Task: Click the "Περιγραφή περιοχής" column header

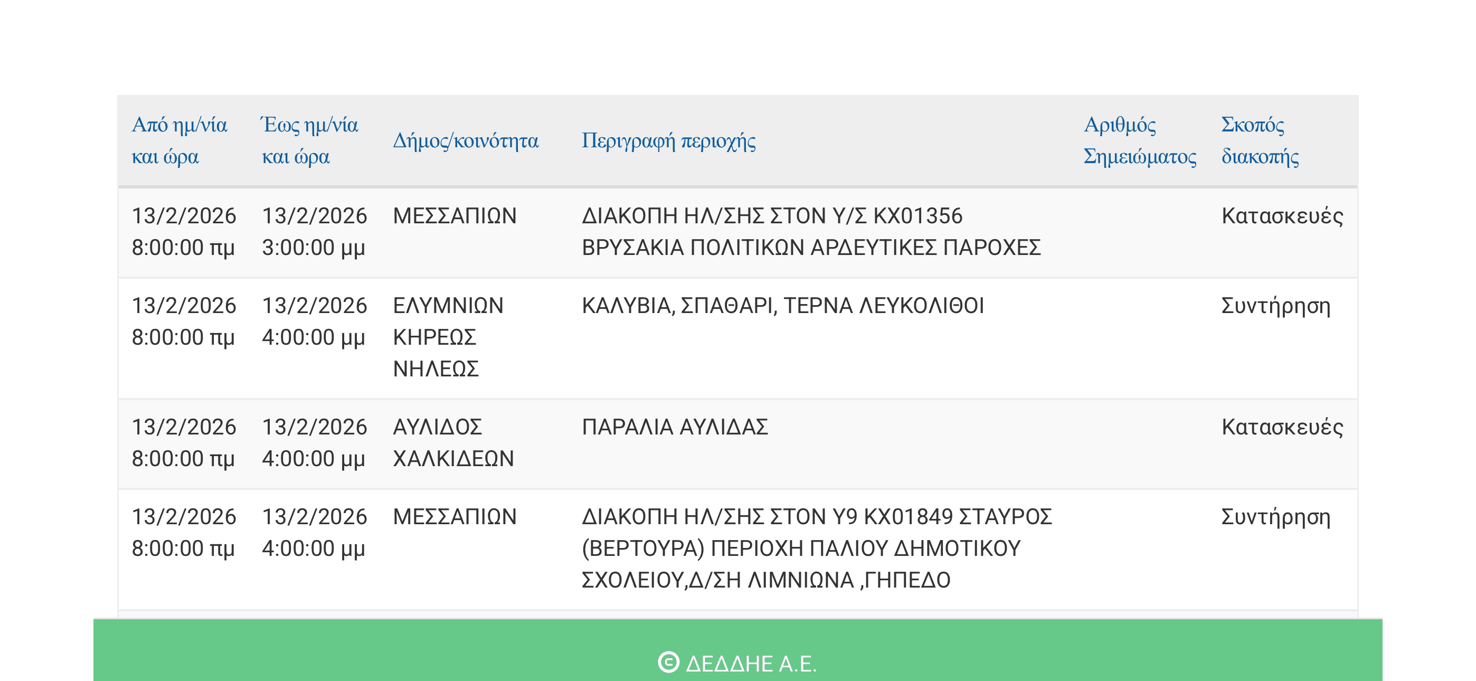Action: [669, 140]
